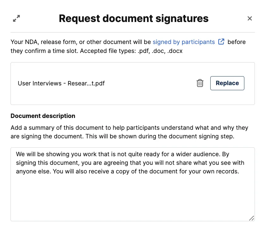Click the Replace button to swap documents

coord(227,83)
